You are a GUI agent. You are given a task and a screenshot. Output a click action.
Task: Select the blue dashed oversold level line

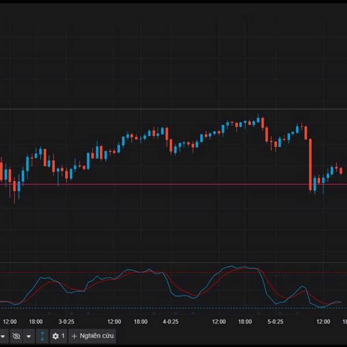point(173,308)
